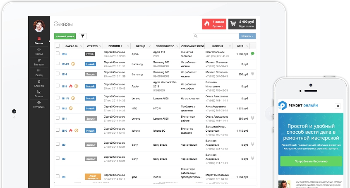Expand the Бренд column dropdown

[149, 46]
